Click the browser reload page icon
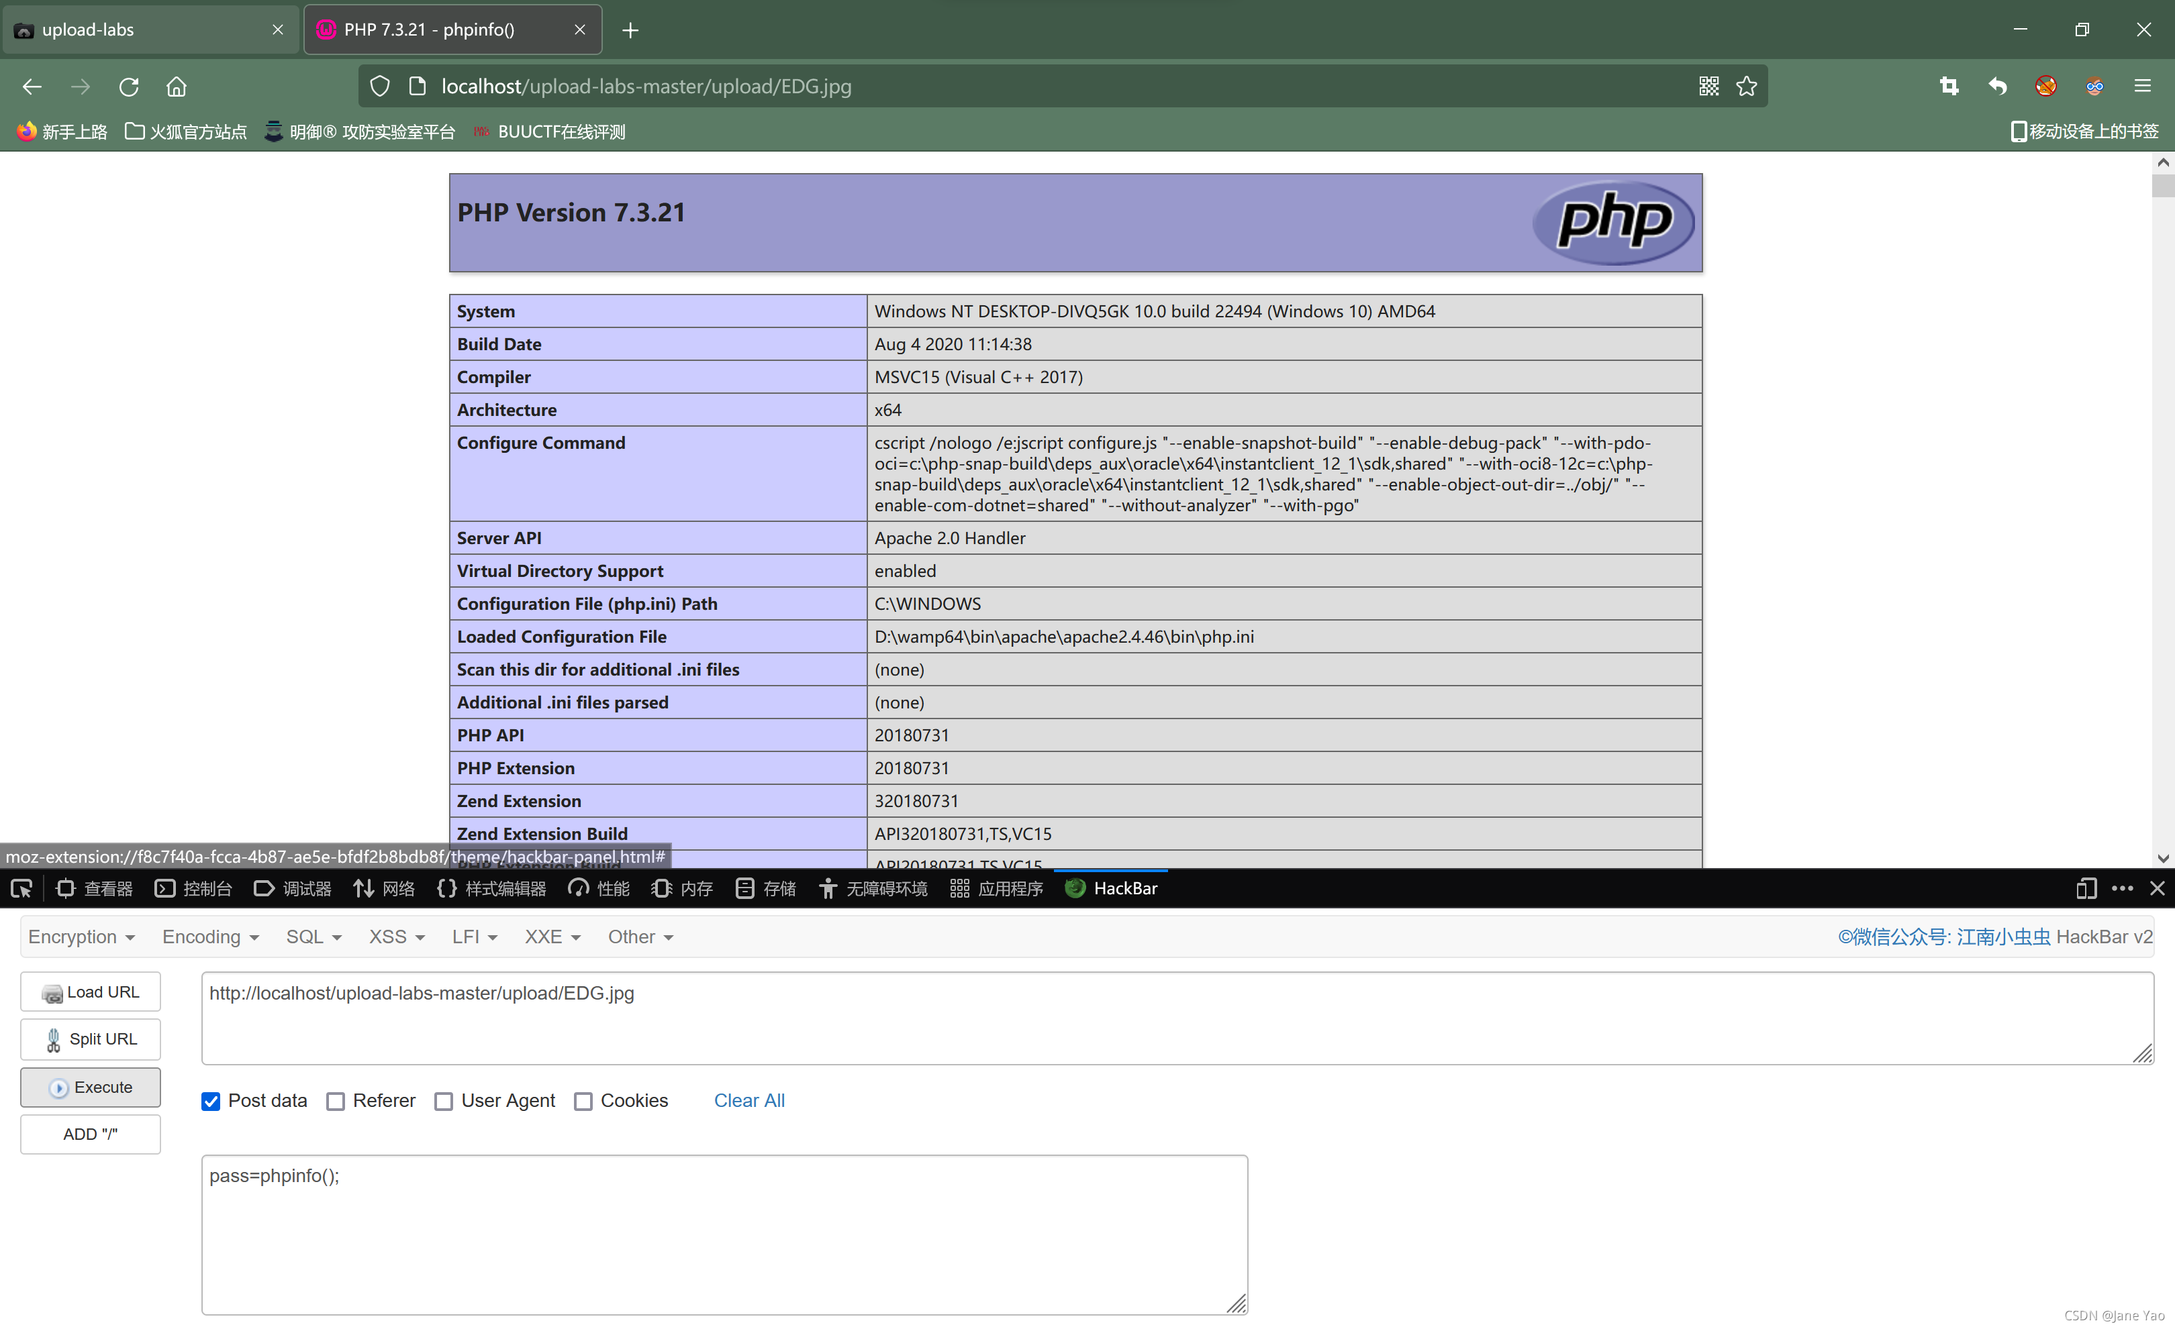2175x1329 pixels. point(129,87)
